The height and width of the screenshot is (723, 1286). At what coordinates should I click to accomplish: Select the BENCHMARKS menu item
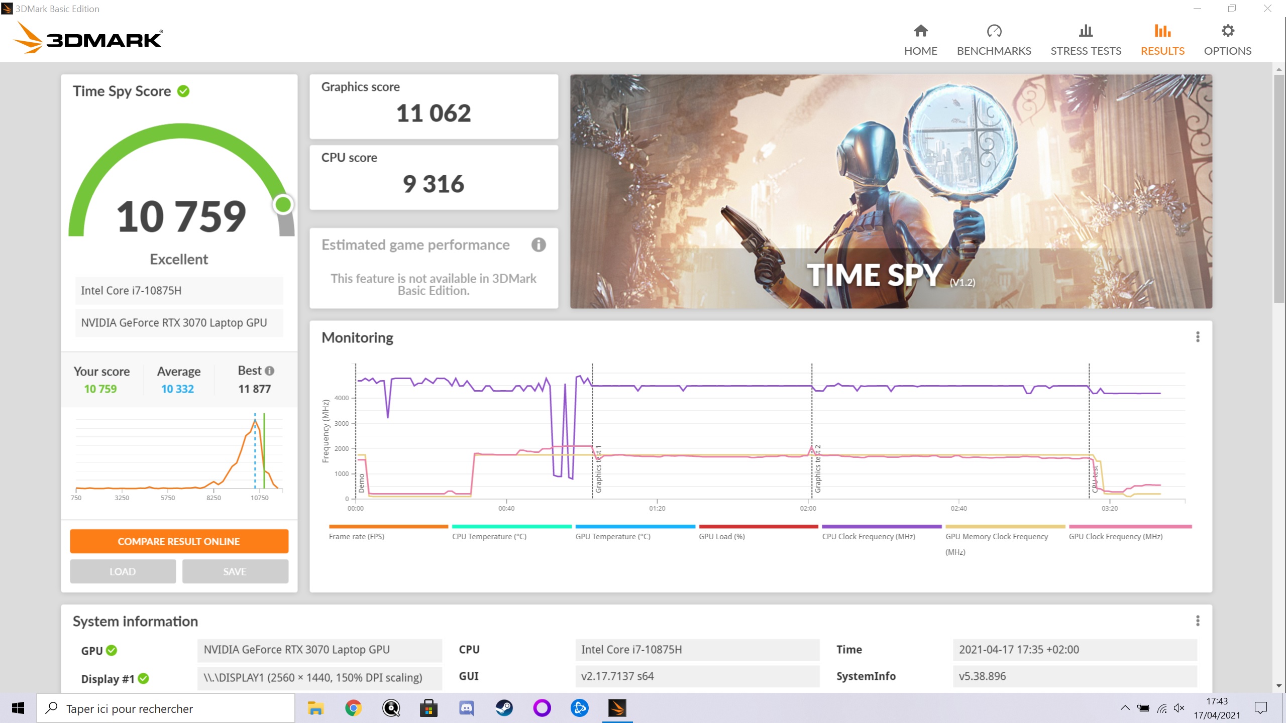pos(994,40)
